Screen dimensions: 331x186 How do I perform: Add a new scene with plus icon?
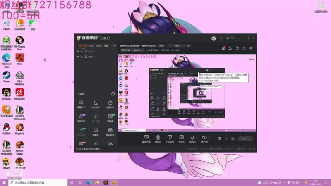115,45
